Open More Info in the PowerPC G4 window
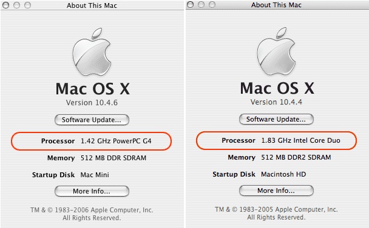369x228 pixels. 92,191
